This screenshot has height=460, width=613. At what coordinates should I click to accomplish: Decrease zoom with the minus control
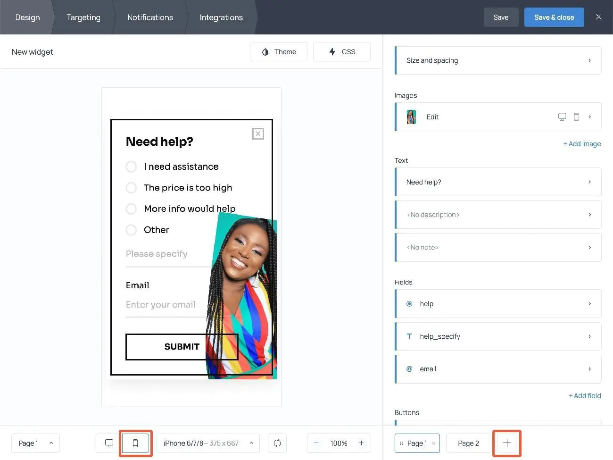pos(316,443)
